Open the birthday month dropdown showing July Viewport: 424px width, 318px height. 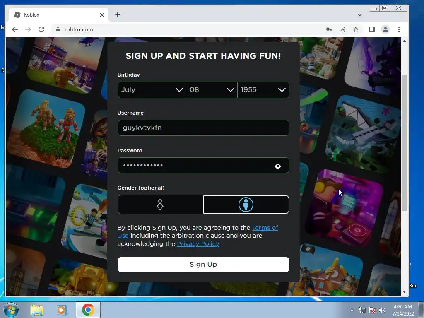tap(152, 90)
